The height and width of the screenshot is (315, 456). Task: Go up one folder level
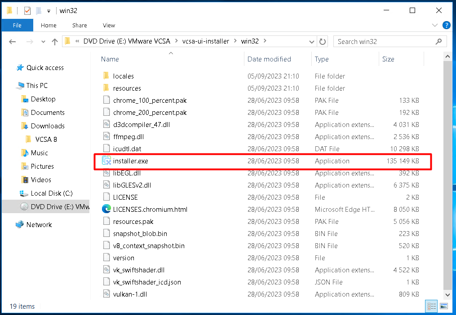(x=55, y=42)
